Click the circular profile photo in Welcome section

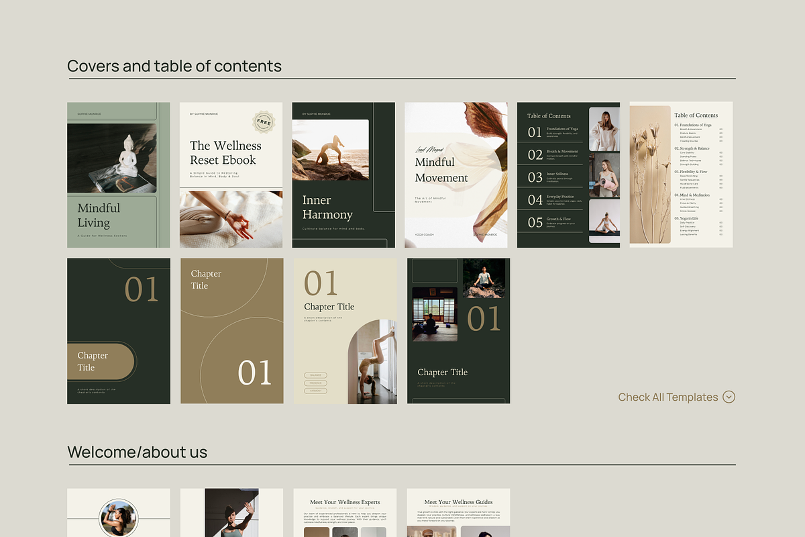coord(119,518)
